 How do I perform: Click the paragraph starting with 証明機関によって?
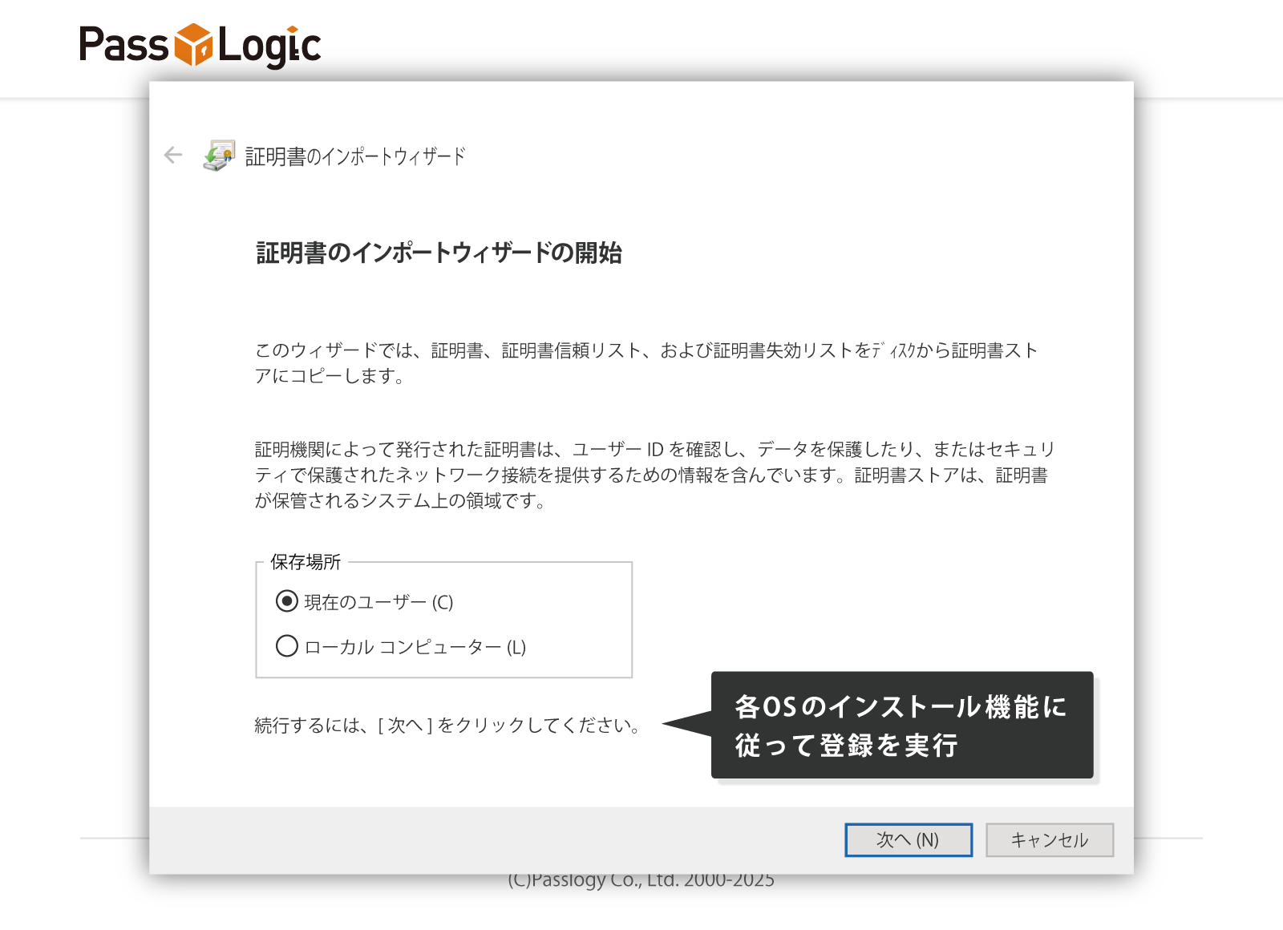(x=654, y=475)
